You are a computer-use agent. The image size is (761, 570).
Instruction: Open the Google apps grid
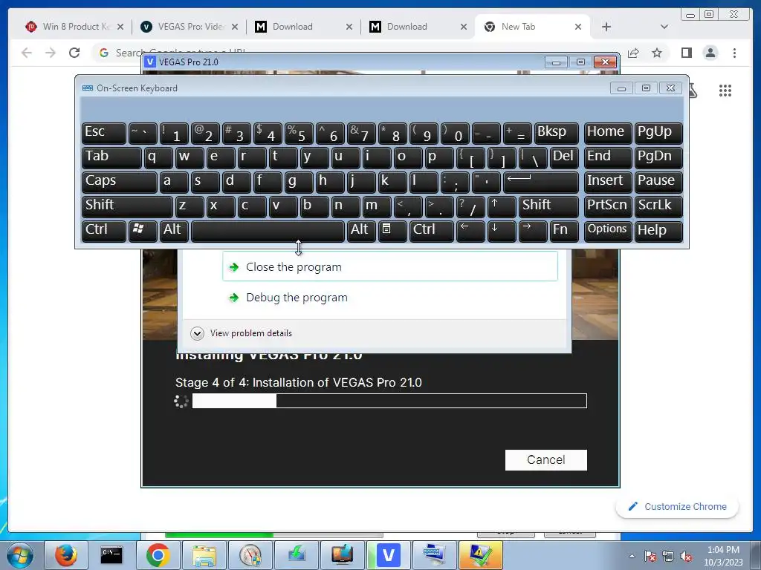[x=725, y=91]
